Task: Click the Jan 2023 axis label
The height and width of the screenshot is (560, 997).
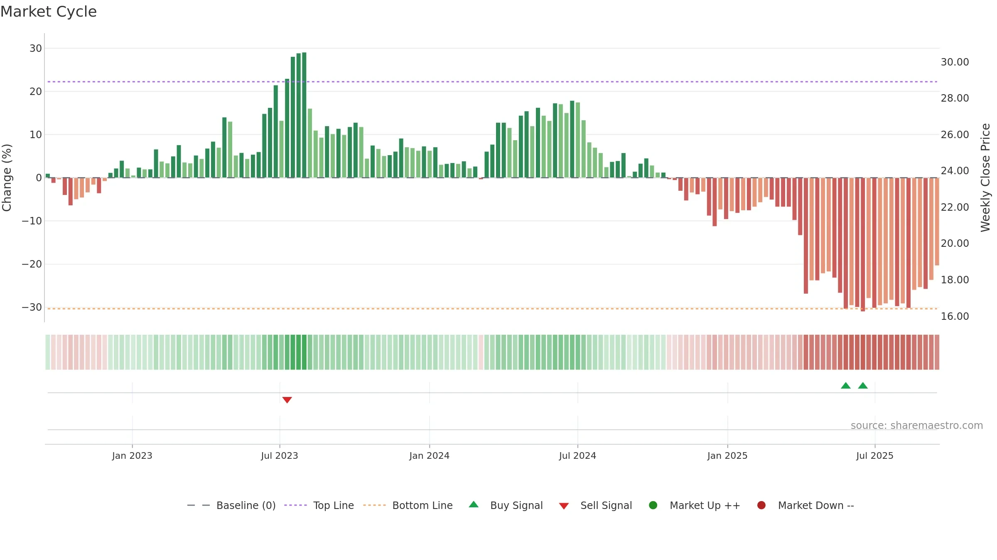Action: coord(132,455)
